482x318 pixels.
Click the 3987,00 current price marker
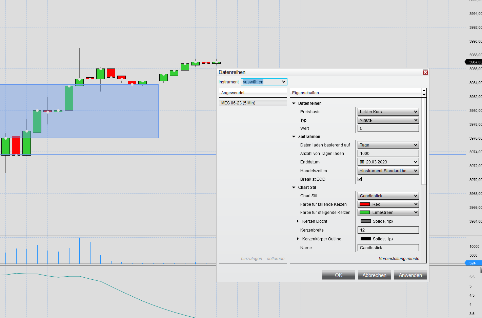tap(473, 62)
